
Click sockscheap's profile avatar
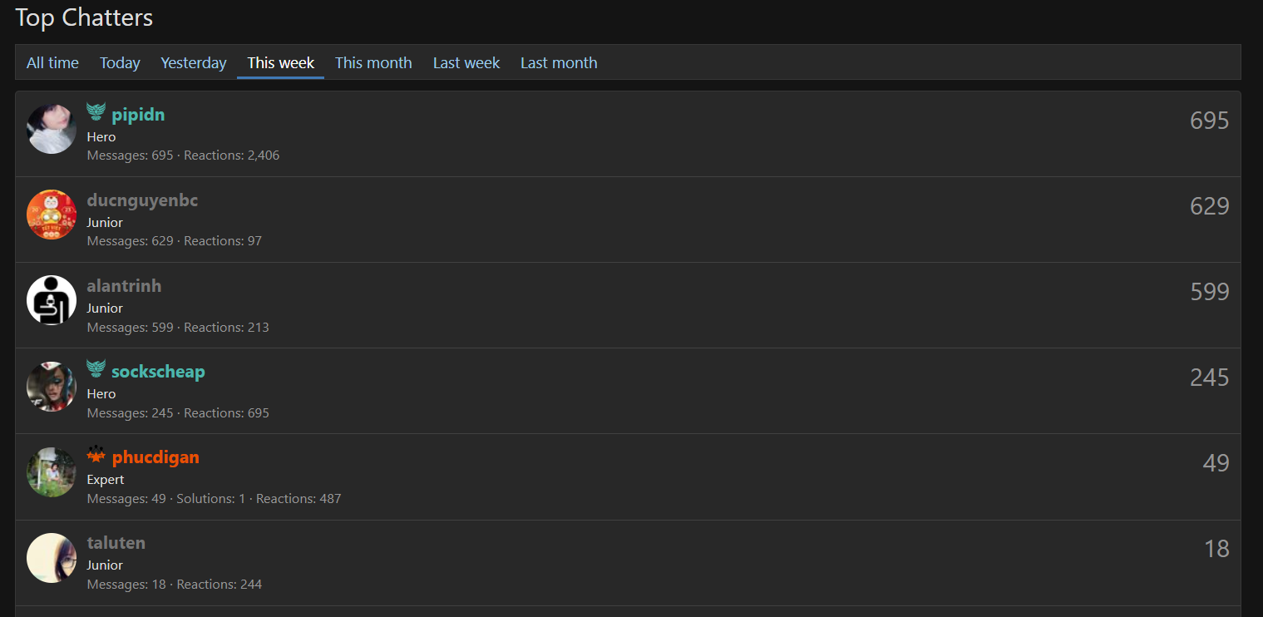click(x=52, y=386)
